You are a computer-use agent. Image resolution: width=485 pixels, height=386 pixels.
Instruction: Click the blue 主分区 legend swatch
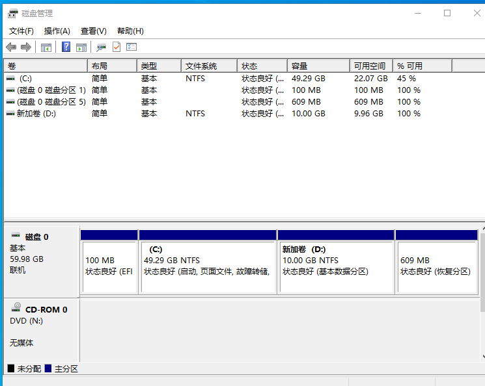coord(48,368)
